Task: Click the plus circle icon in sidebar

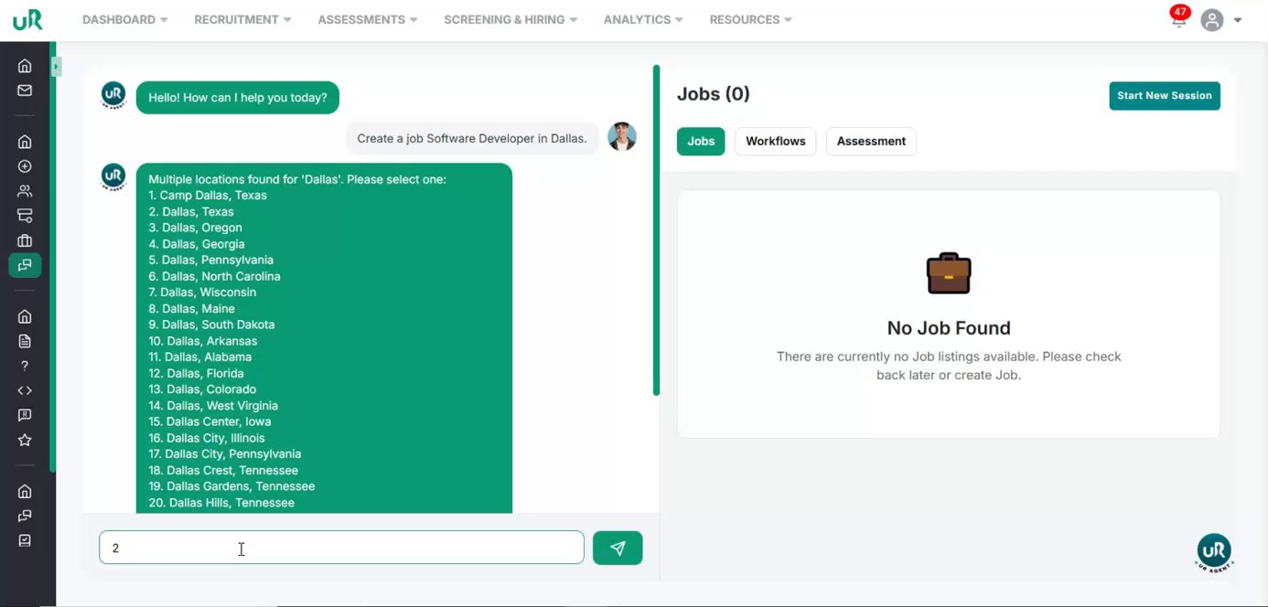Action: 25,166
